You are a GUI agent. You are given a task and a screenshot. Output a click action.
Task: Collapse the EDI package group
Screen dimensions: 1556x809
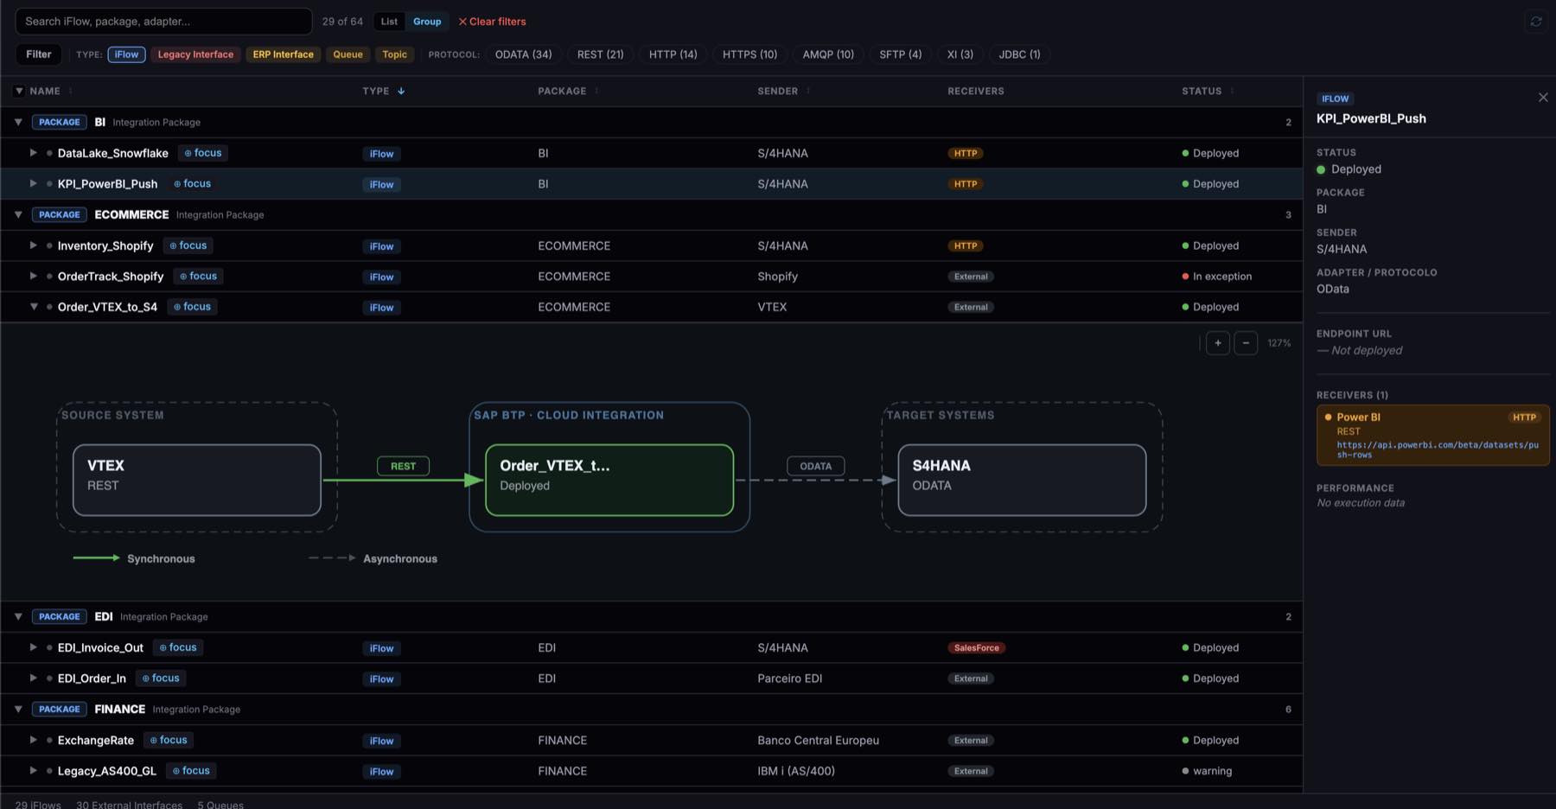coord(18,616)
